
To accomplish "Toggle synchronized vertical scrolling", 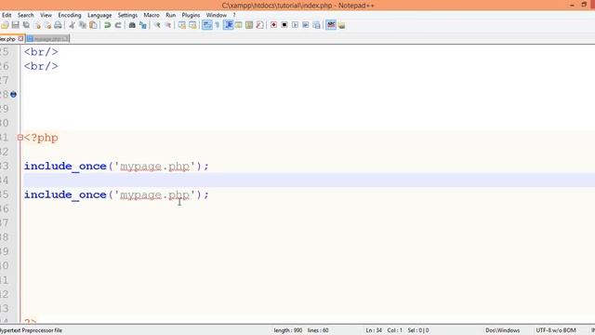I will 182,25.
